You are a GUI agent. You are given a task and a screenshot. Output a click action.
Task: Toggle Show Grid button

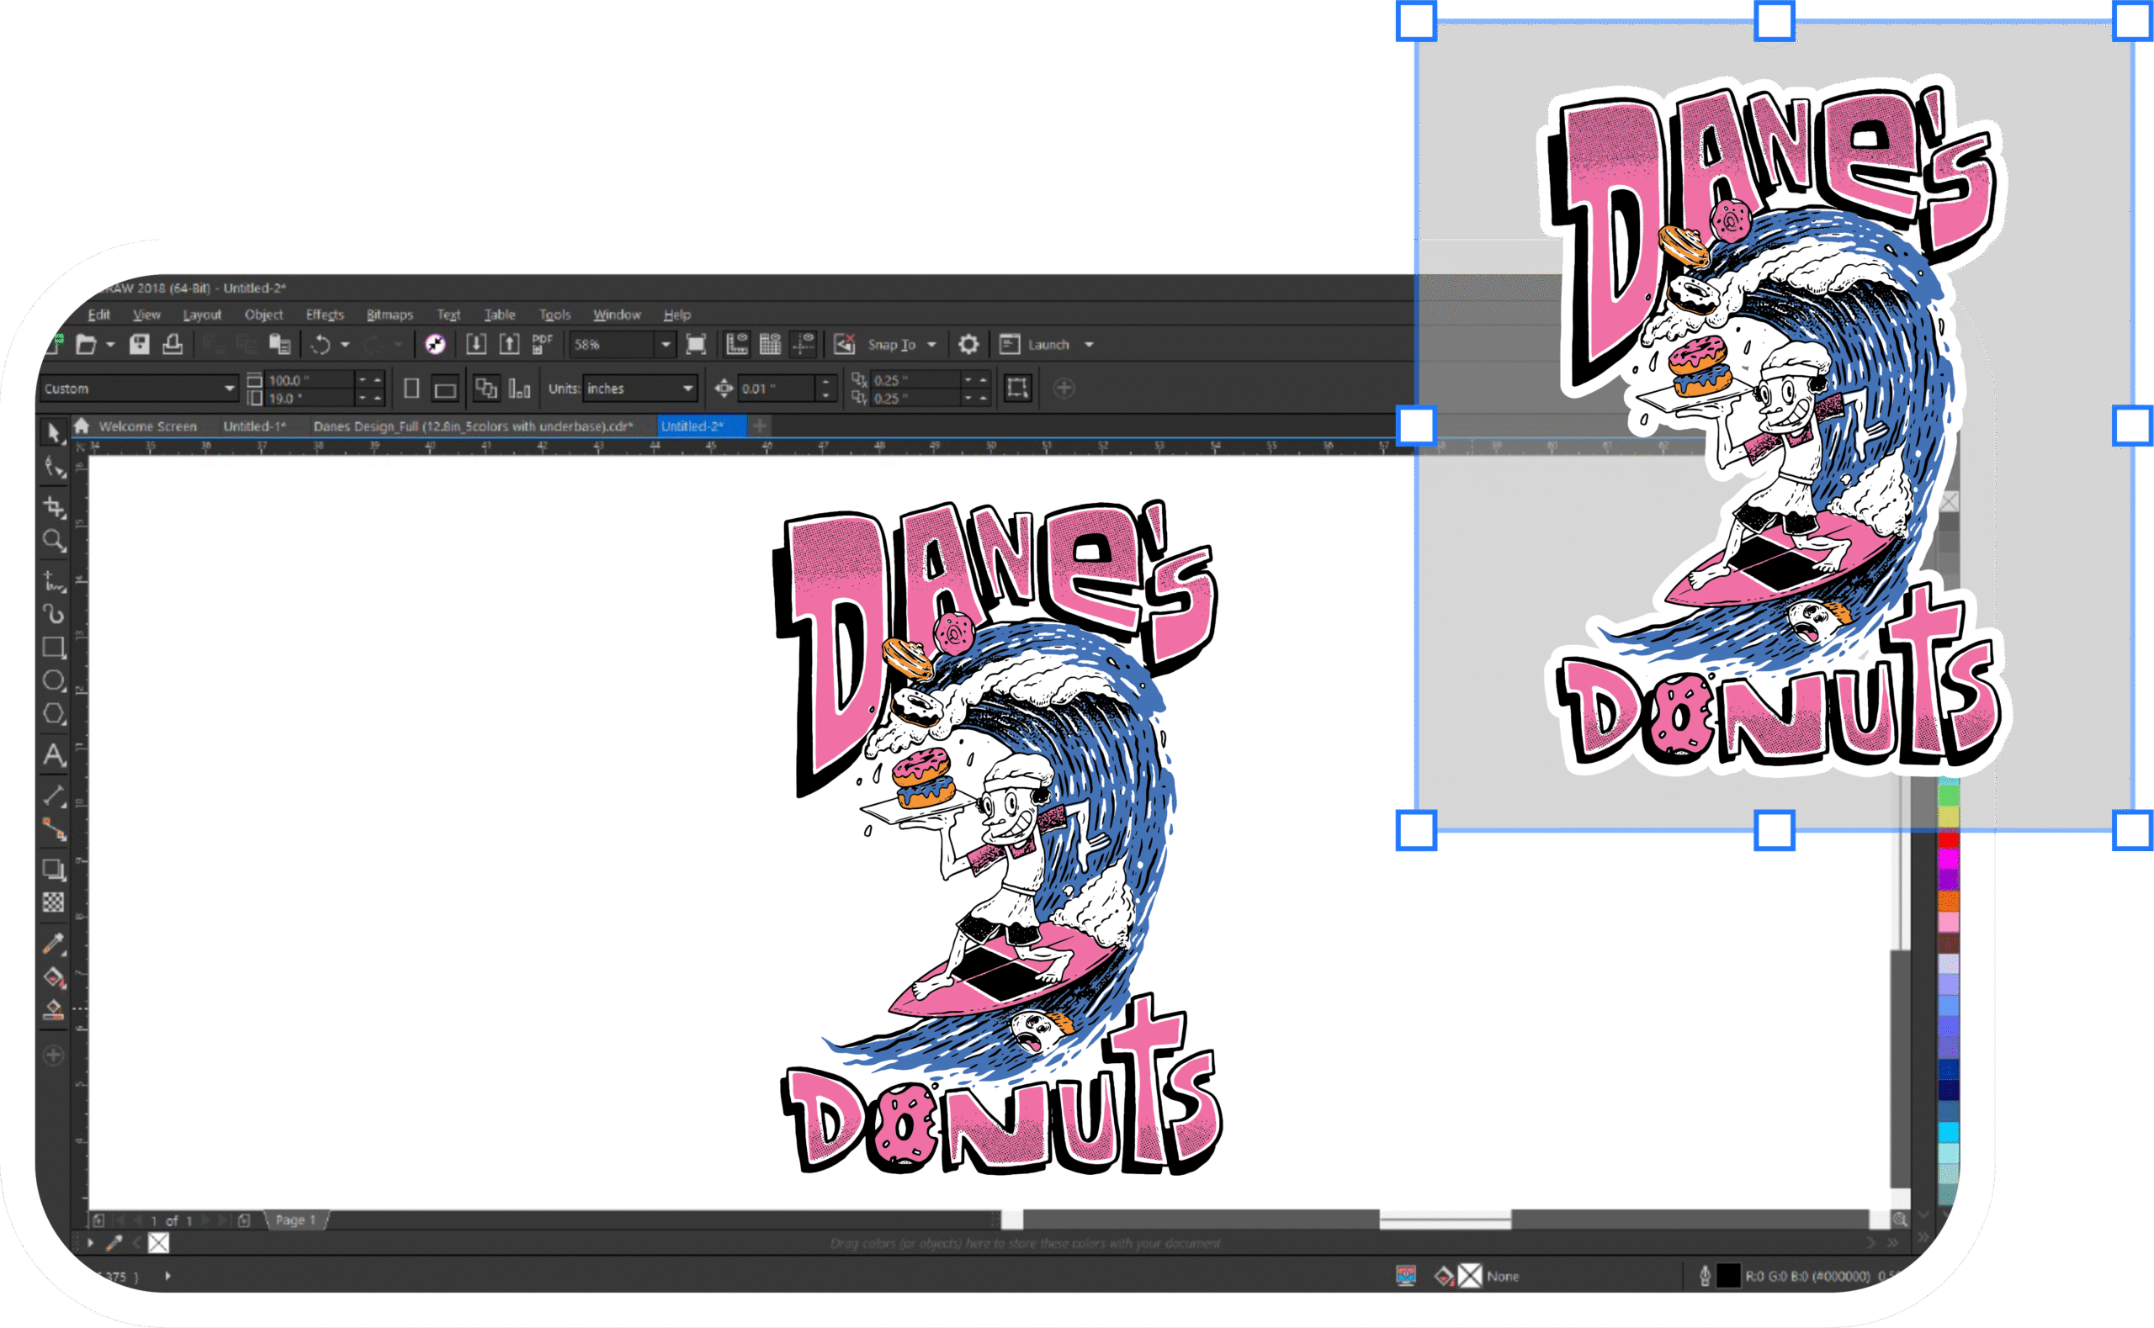click(x=770, y=344)
